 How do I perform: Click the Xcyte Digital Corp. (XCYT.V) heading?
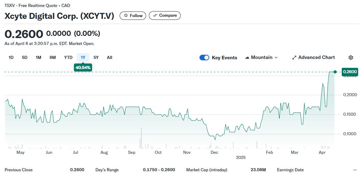(59, 16)
